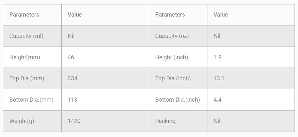Click the Top Dia.(inch) label
Screen dimensions: 298x137
tap(173, 78)
